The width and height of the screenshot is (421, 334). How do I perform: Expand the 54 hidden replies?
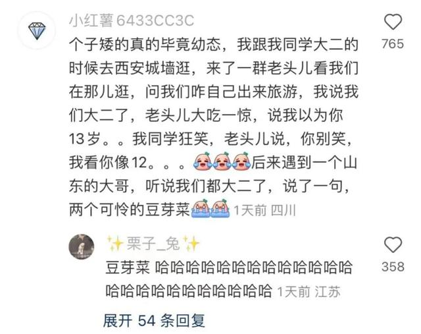coord(154,321)
